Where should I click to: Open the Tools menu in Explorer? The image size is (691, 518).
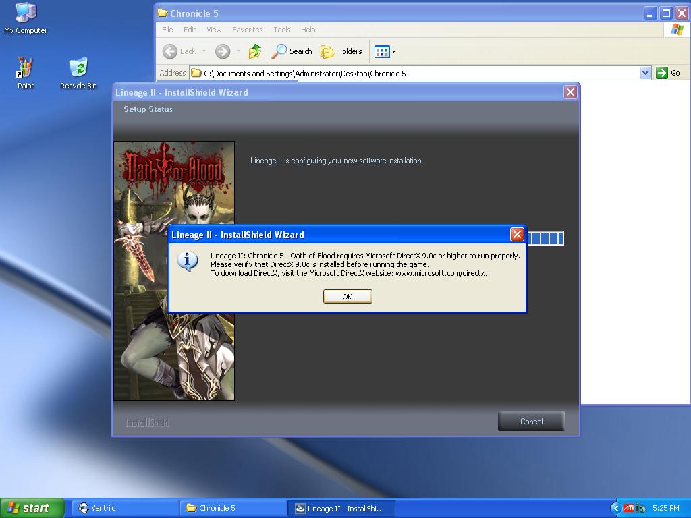[x=281, y=30]
